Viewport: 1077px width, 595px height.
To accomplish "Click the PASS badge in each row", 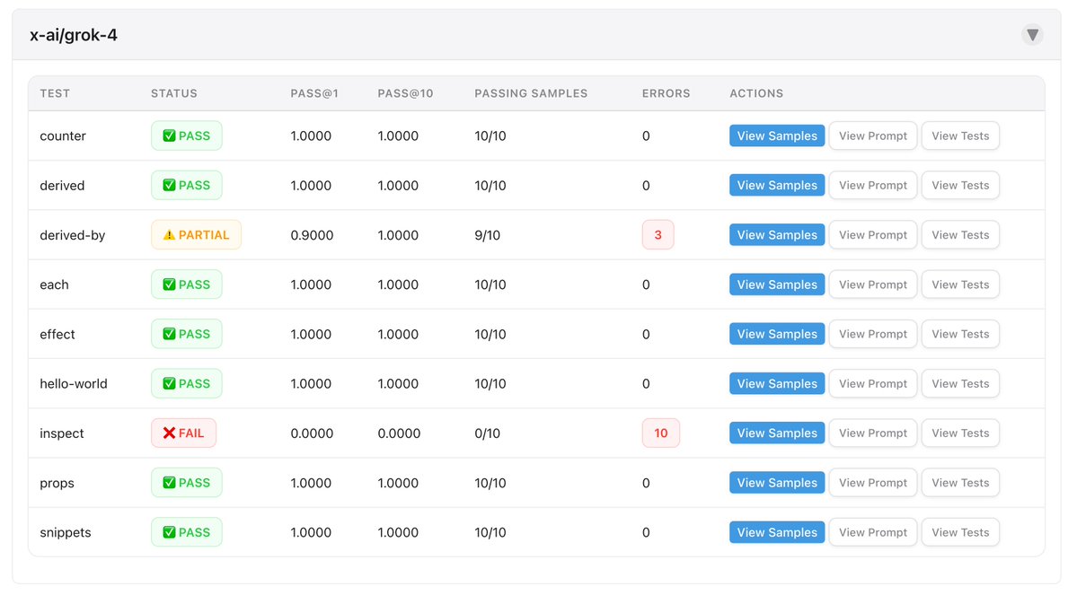I will point(186,284).
